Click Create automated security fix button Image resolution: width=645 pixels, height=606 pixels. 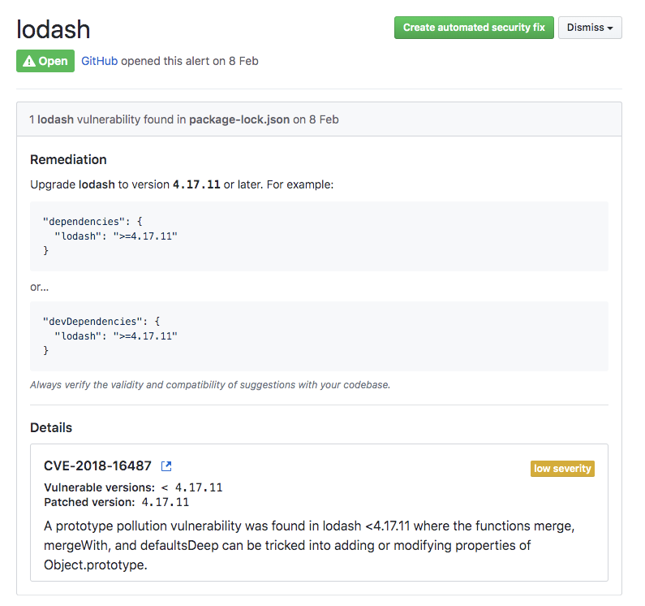(474, 28)
